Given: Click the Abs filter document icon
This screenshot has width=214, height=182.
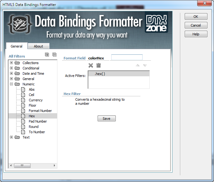Looking at the screenshot, I should [x=23, y=89].
